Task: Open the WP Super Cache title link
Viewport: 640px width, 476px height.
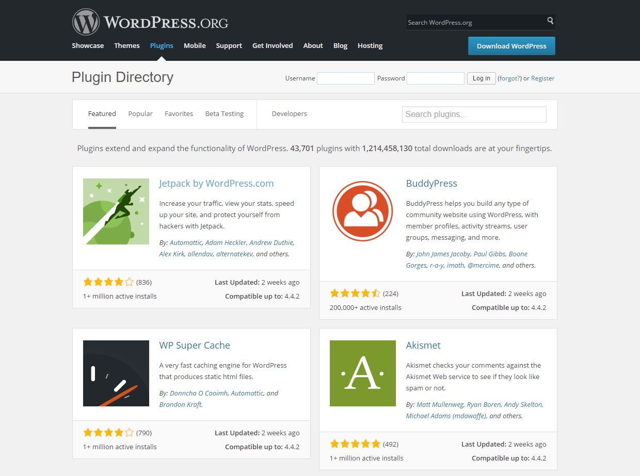Action: [195, 346]
